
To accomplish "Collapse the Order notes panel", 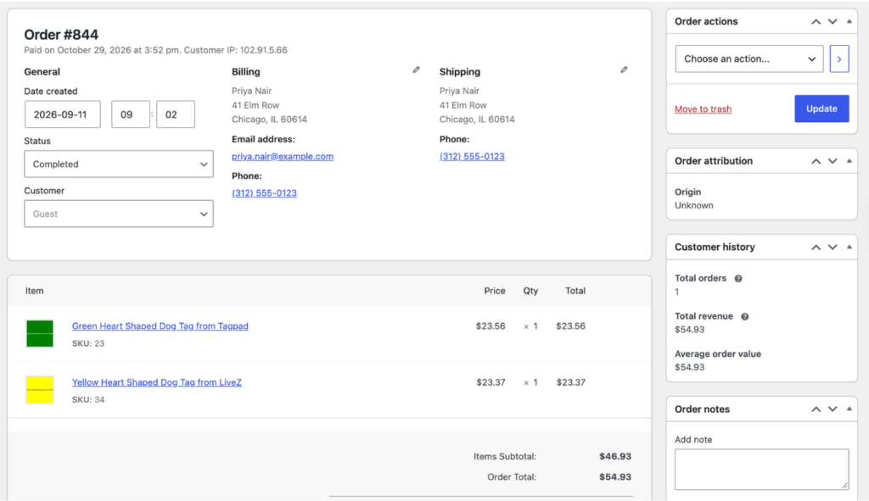I will [x=849, y=409].
